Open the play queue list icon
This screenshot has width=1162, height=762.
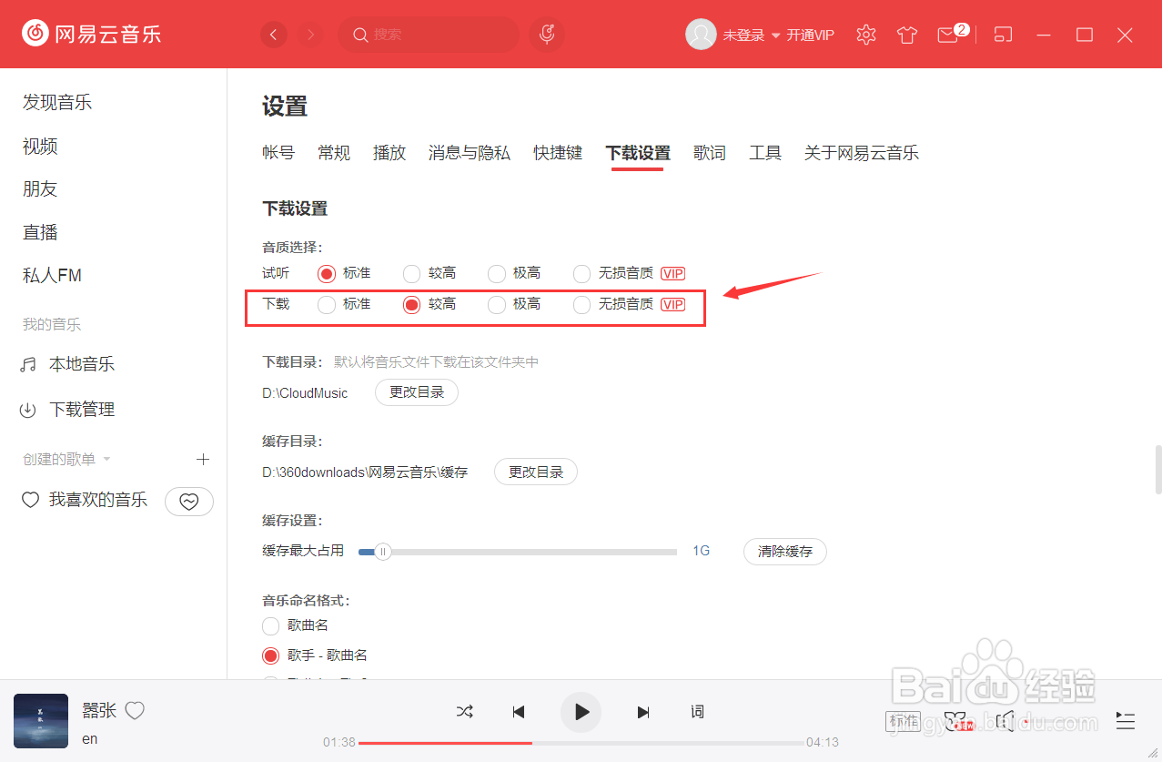point(1126,721)
